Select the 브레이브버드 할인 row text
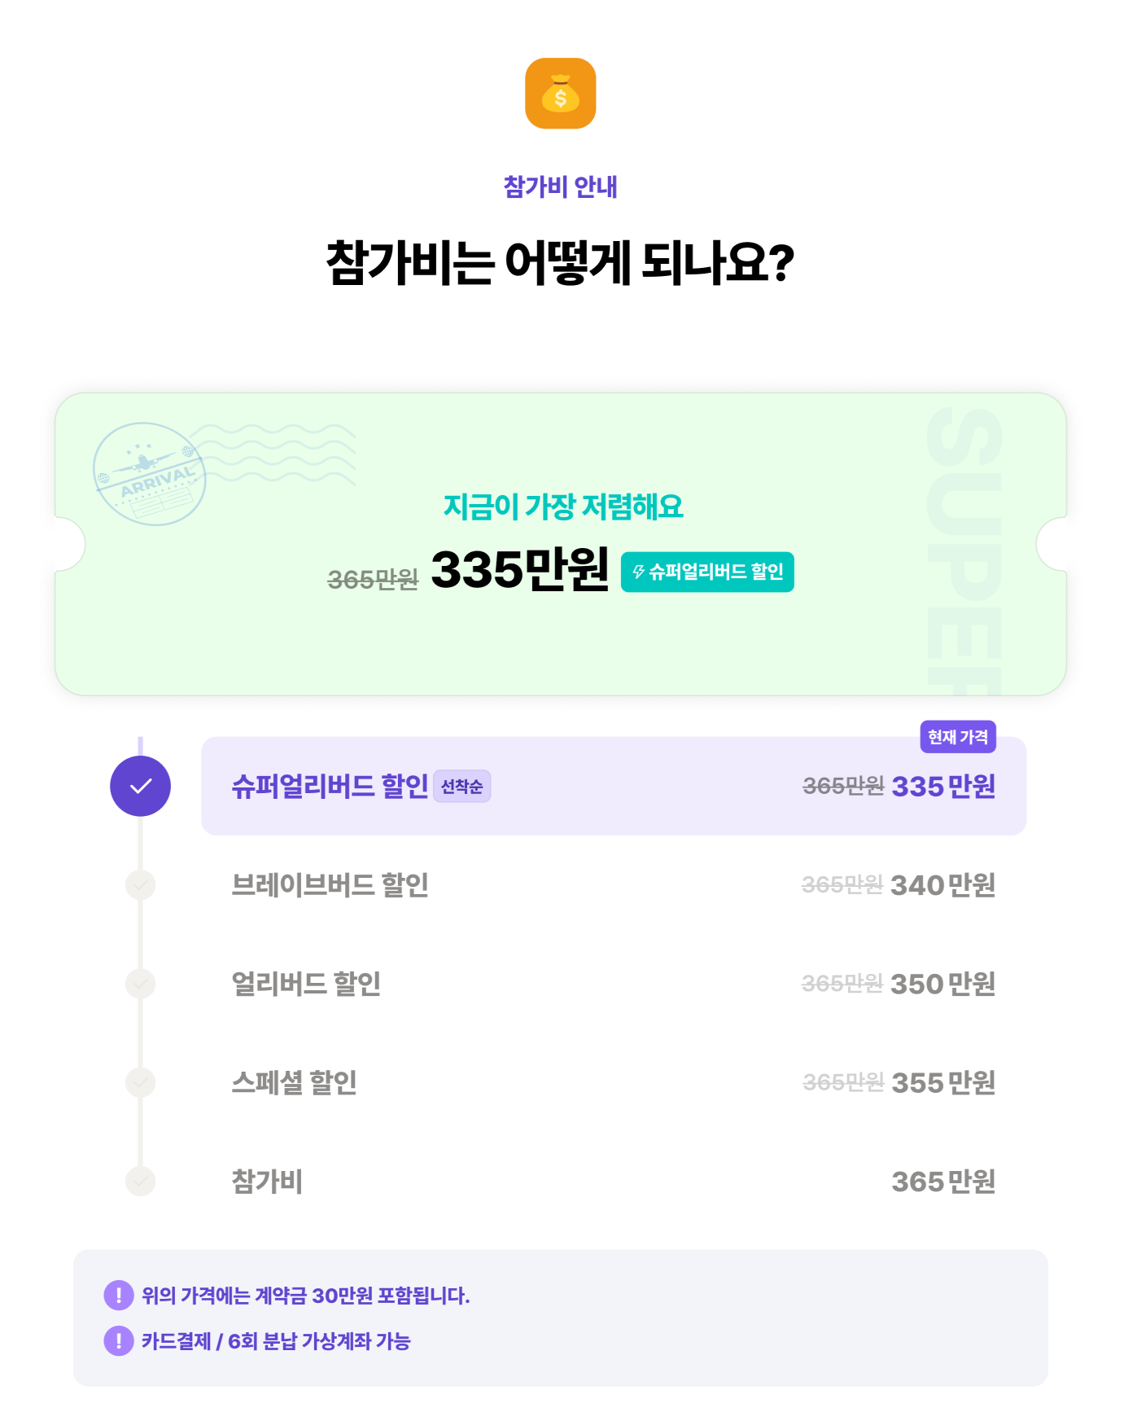 (x=330, y=885)
